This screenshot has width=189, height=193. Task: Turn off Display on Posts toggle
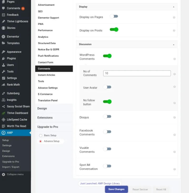(114, 29)
